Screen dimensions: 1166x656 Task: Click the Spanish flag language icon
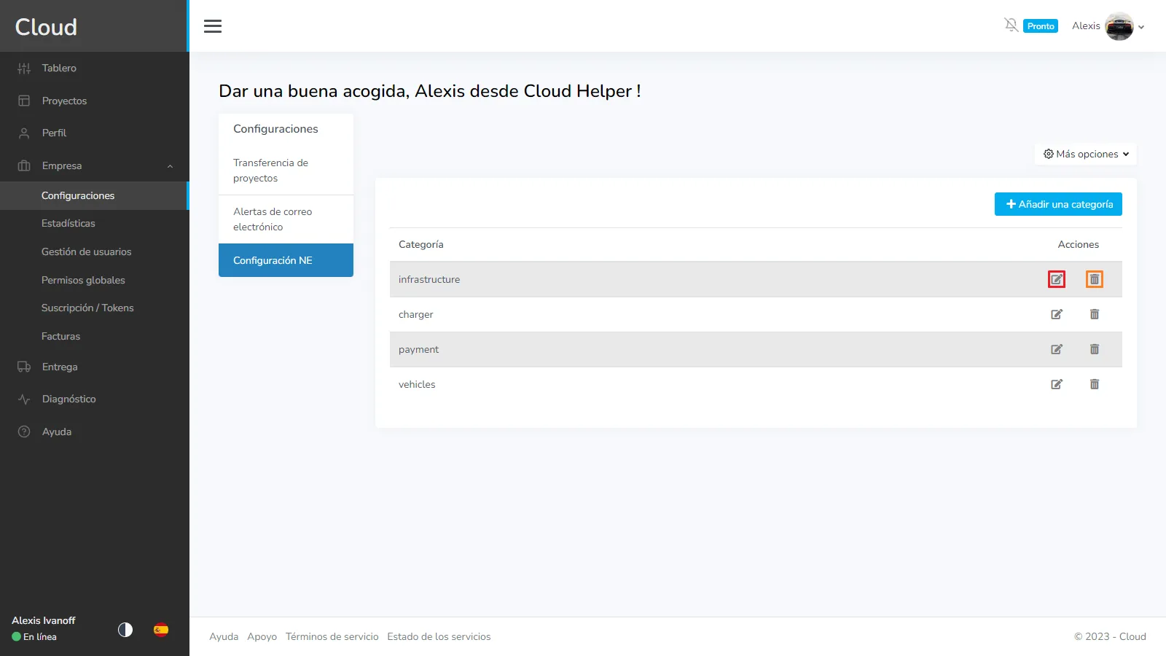click(161, 630)
